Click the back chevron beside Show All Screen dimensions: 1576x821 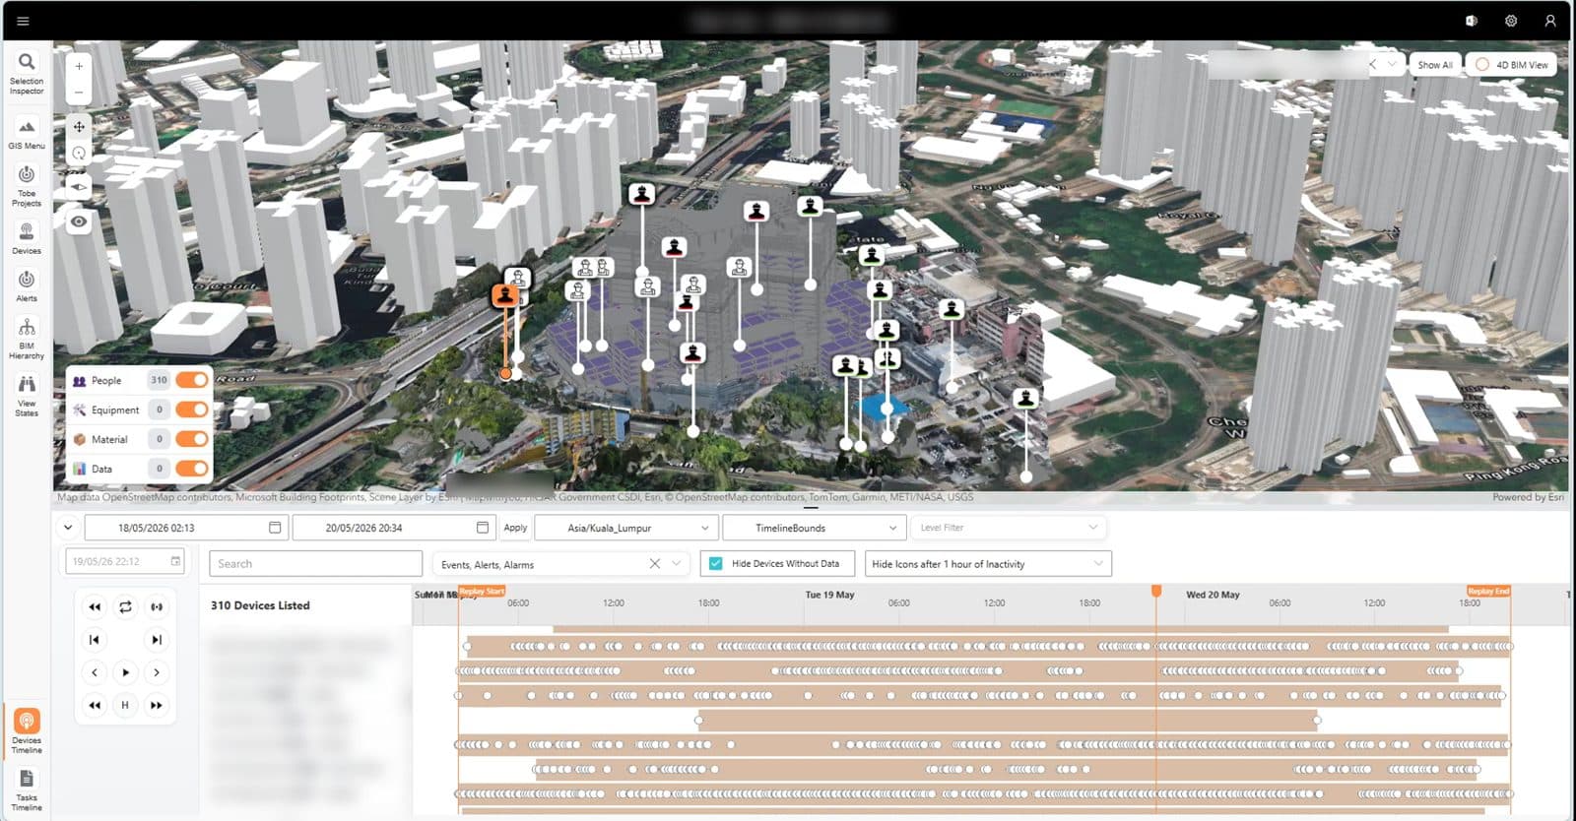tap(1372, 64)
